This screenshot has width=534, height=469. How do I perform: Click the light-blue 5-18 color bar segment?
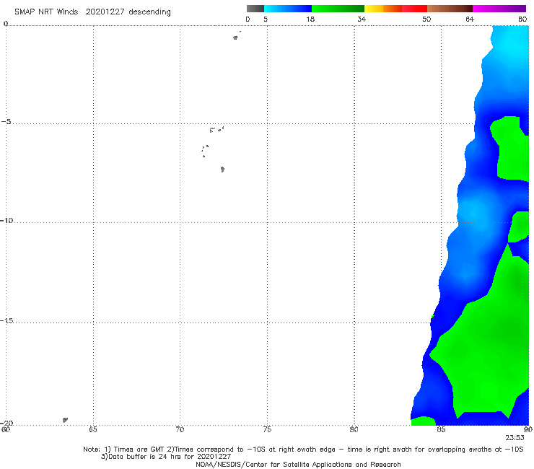288,9
